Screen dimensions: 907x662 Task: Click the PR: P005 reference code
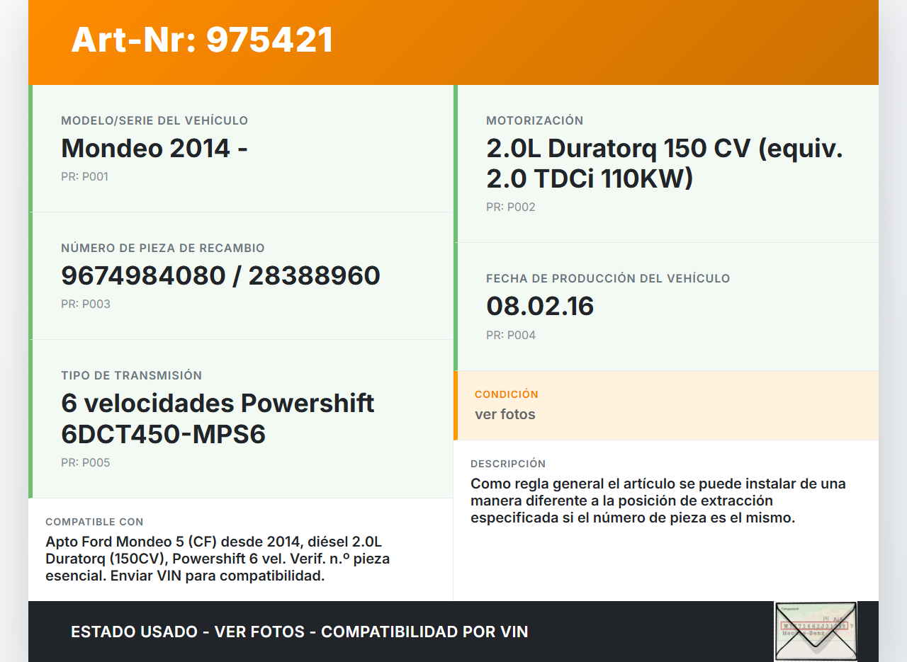coord(85,463)
